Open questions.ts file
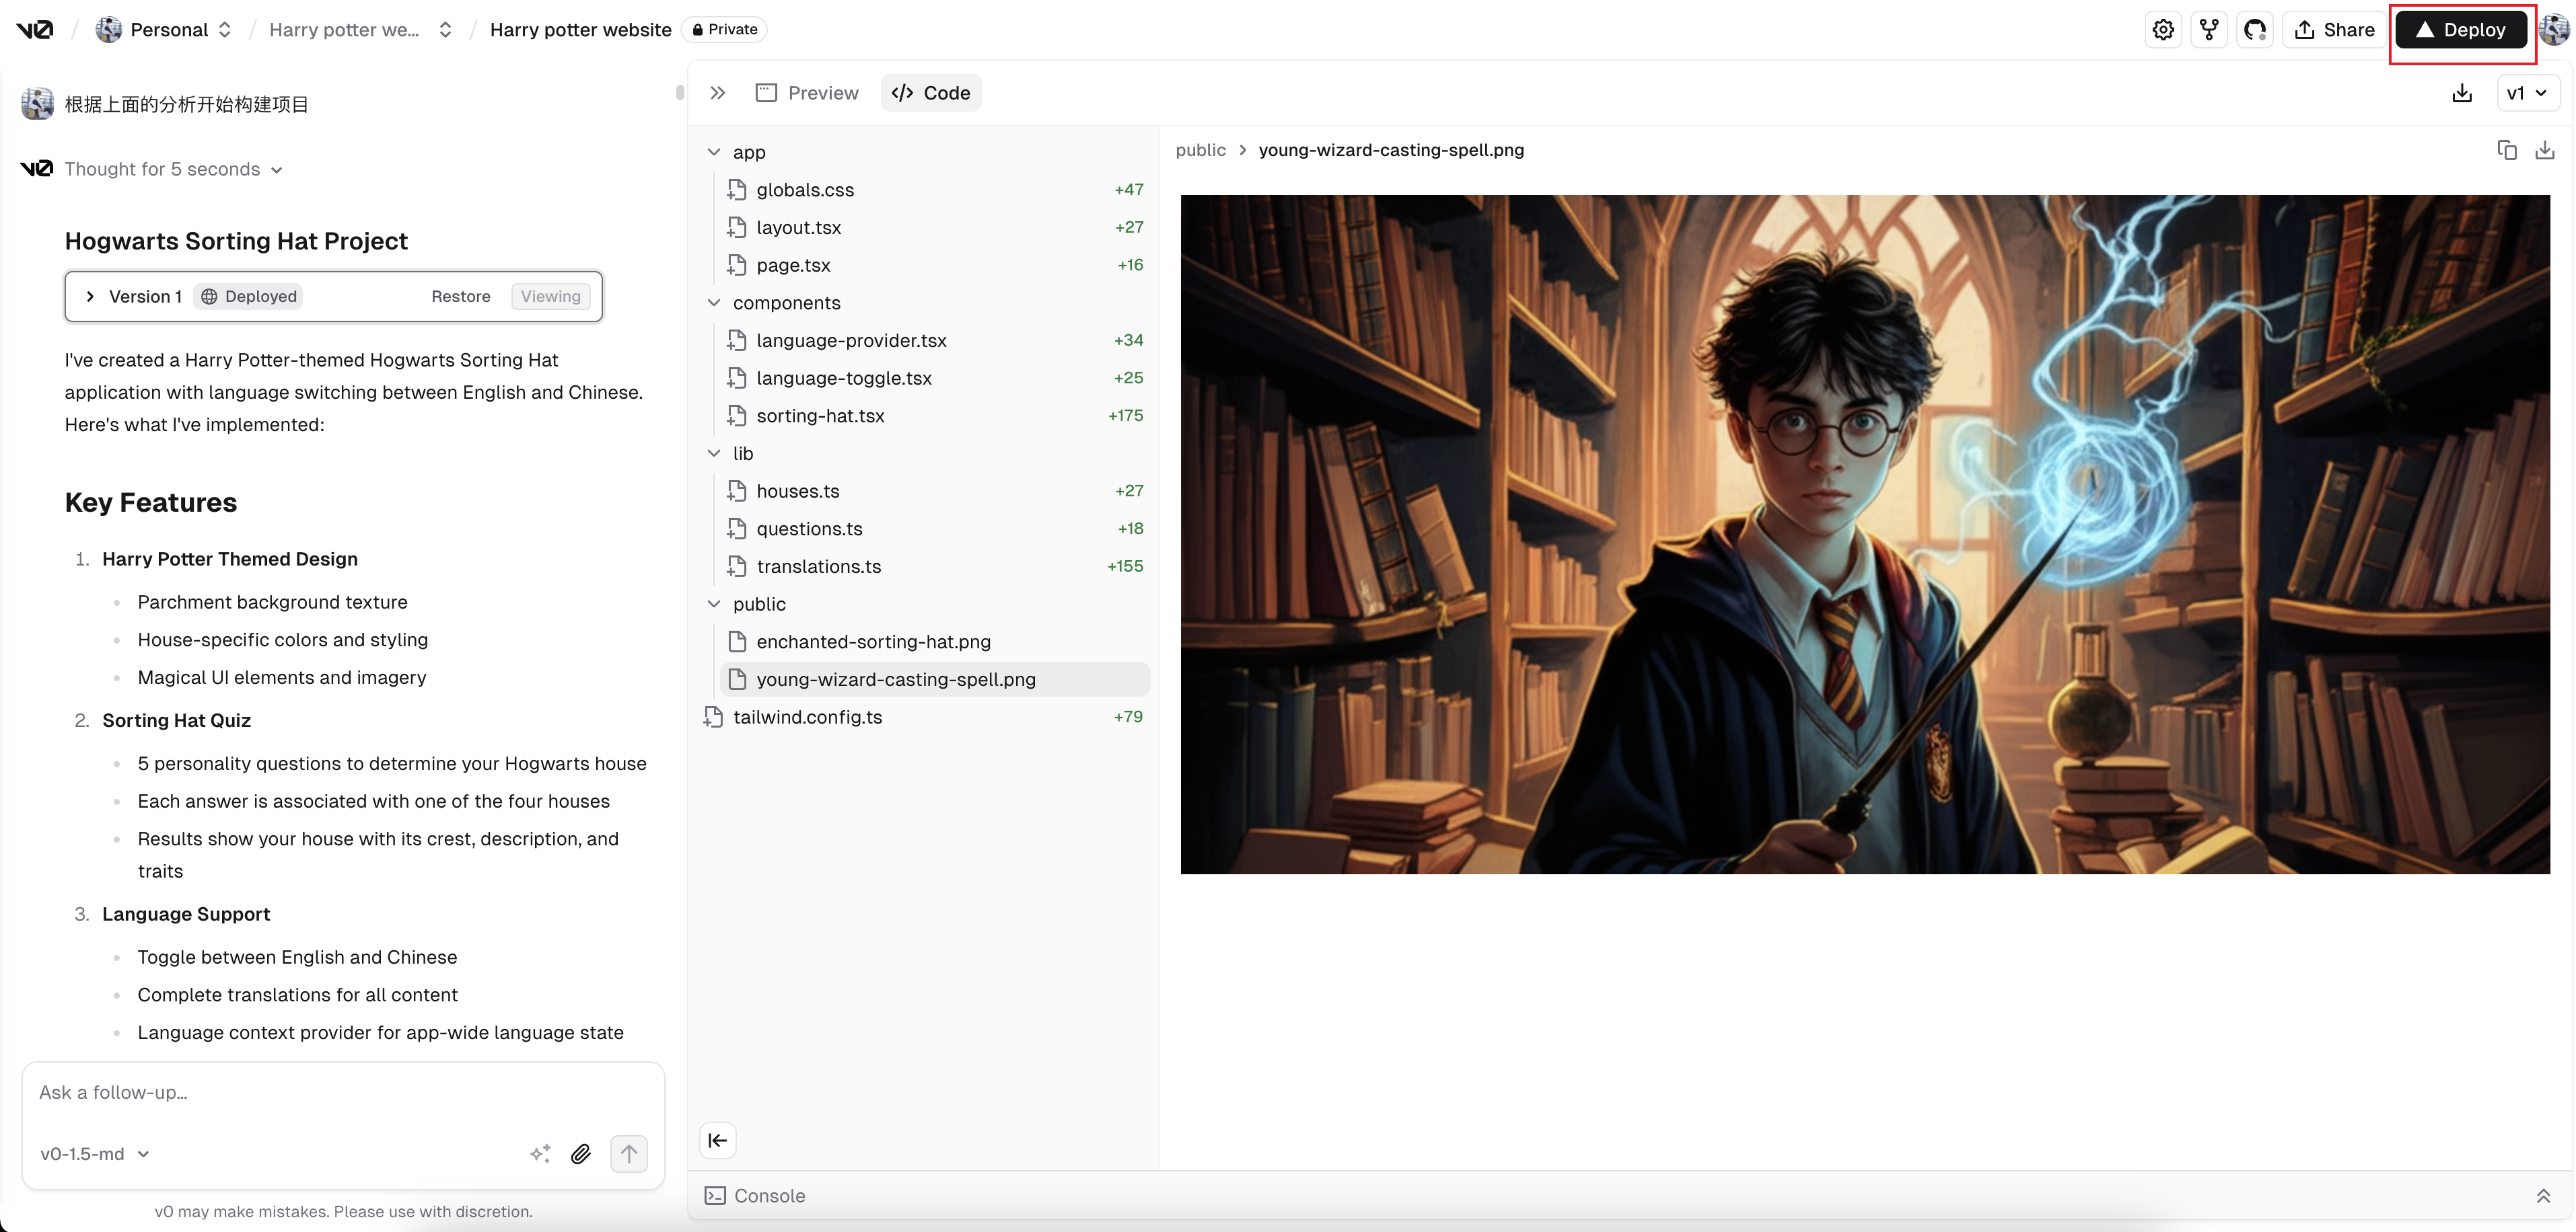 click(x=935, y=529)
